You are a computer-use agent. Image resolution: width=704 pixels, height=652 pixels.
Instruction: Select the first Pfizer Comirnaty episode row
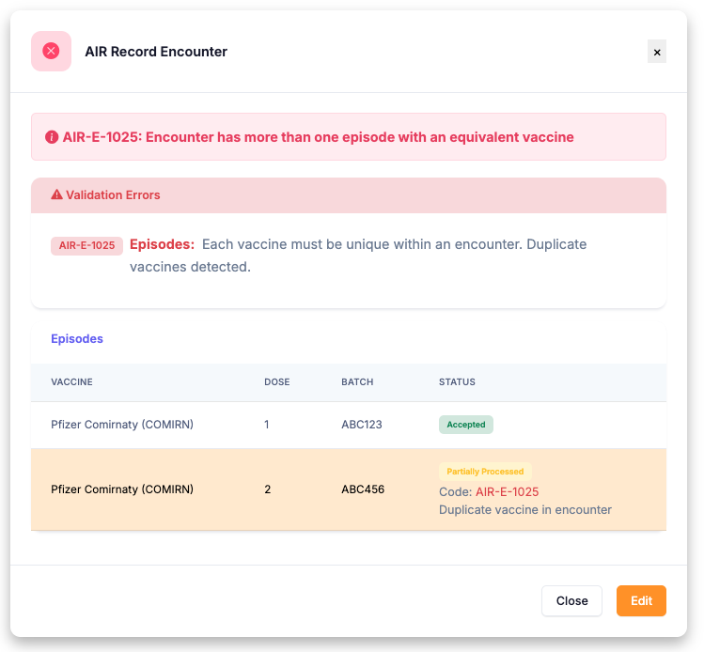pyautogui.click(x=349, y=425)
